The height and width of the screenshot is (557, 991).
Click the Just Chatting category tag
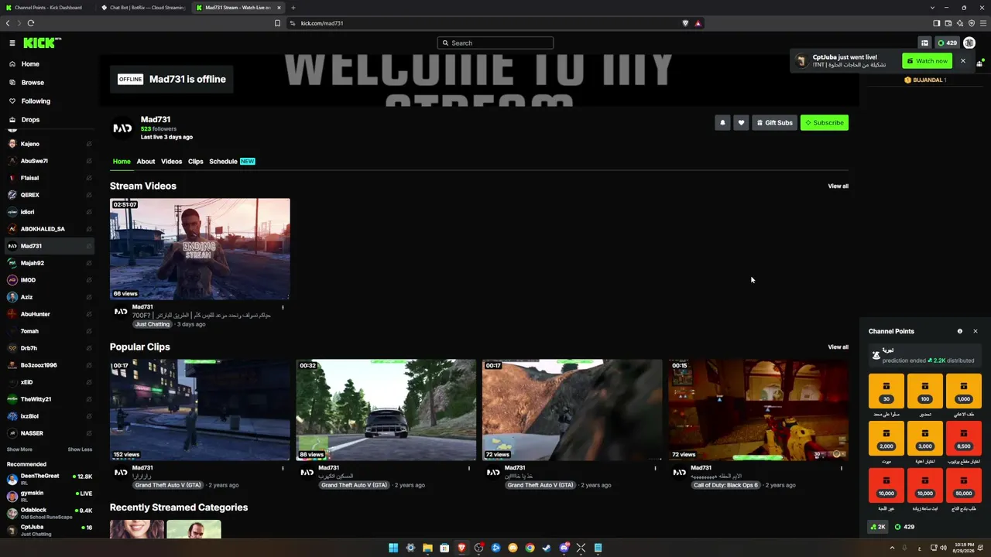coord(153,324)
